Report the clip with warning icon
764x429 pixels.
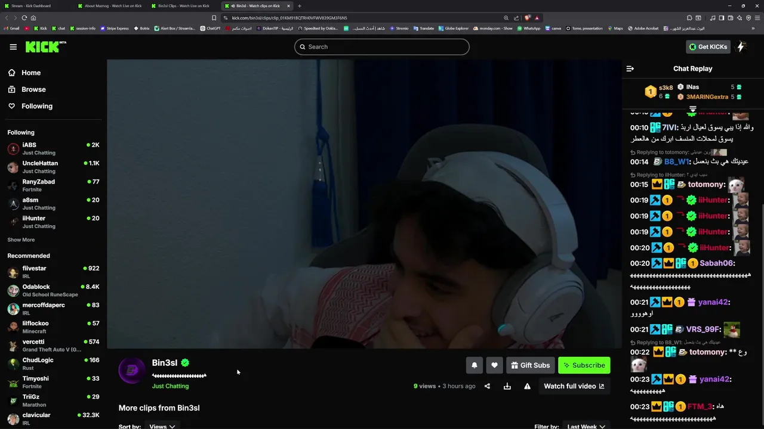pos(527,386)
